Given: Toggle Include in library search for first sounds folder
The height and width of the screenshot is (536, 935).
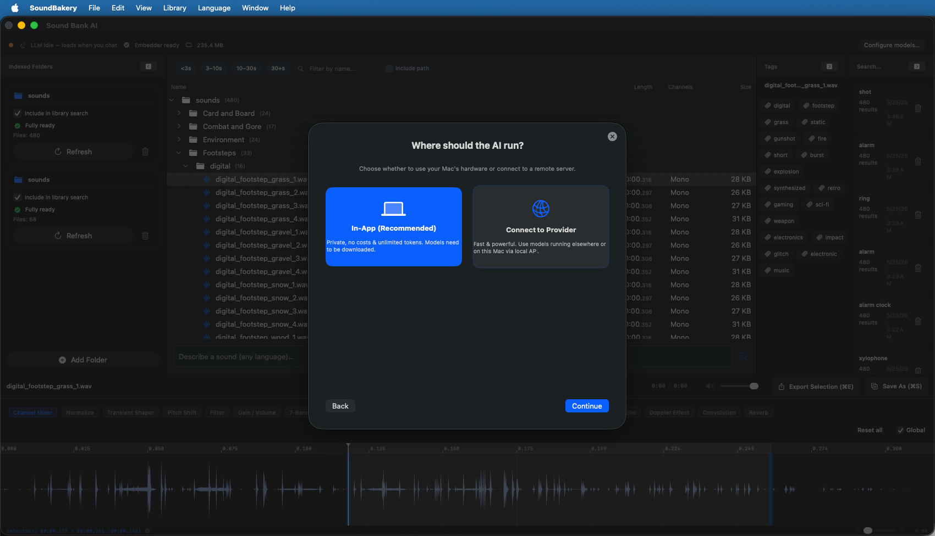Looking at the screenshot, I should pos(18,113).
